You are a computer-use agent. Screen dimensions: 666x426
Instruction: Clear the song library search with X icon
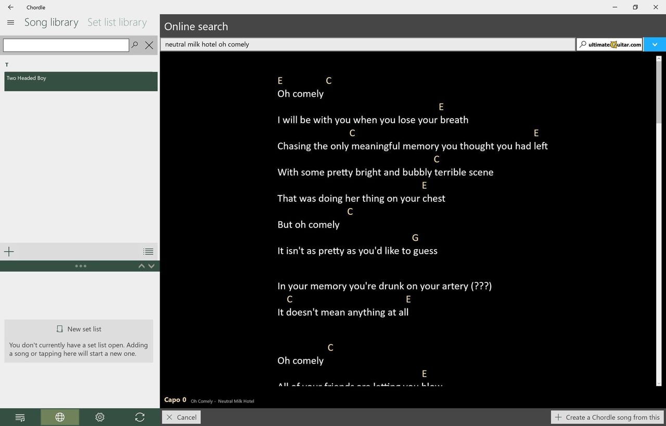149,45
